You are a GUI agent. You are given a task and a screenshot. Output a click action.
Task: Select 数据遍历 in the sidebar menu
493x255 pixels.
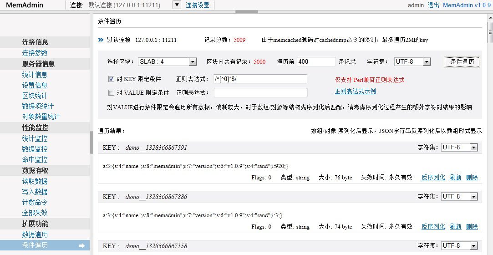click(x=35, y=235)
